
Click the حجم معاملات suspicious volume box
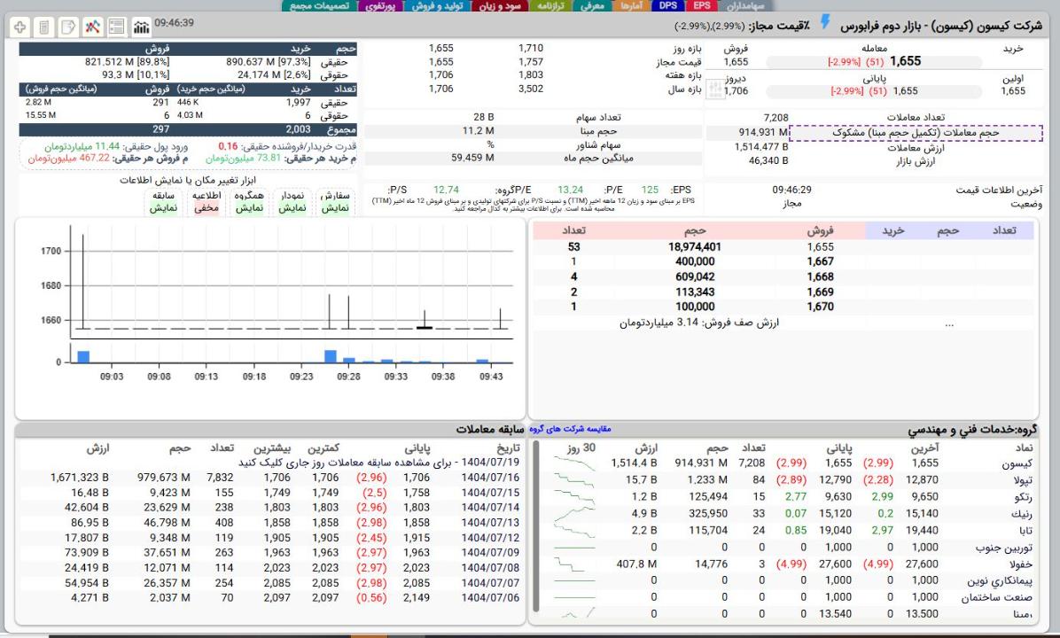[x=915, y=133]
